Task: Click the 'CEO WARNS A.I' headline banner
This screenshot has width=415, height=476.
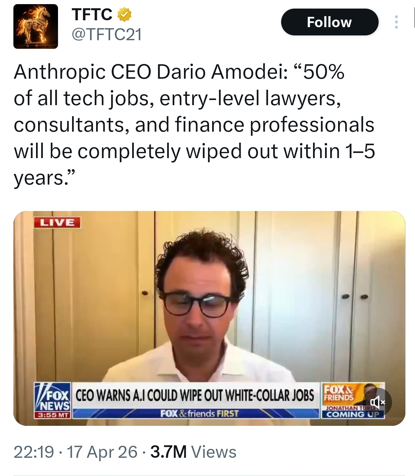Action: [x=195, y=395]
